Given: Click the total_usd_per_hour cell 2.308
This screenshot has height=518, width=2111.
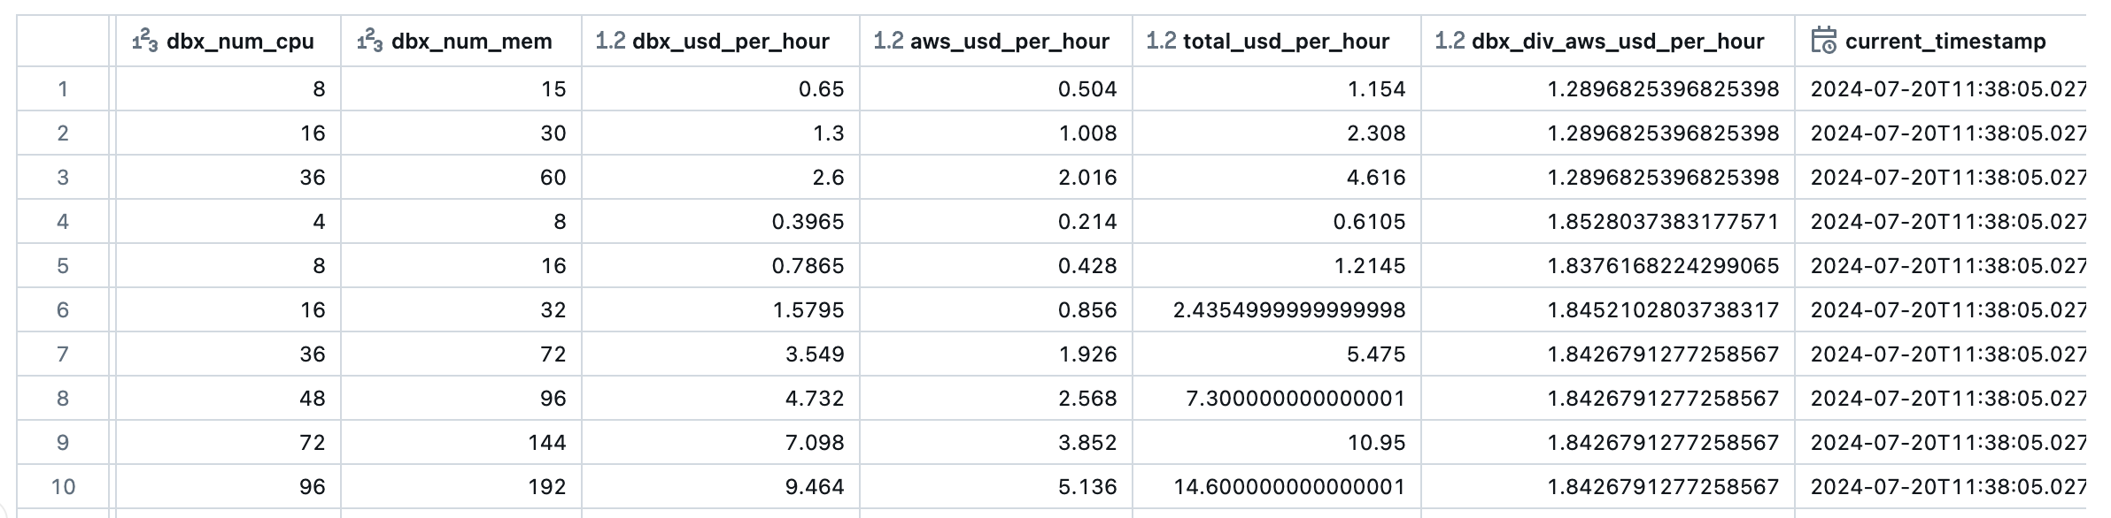Looking at the screenshot, I should (x=1277, y=133).
